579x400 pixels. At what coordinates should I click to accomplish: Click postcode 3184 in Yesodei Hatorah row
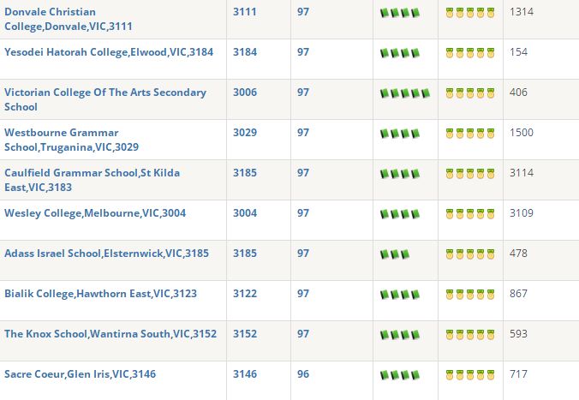245,52
